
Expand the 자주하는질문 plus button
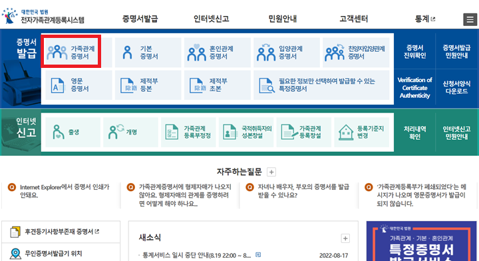pyautogui.click(x=271, y=172)
